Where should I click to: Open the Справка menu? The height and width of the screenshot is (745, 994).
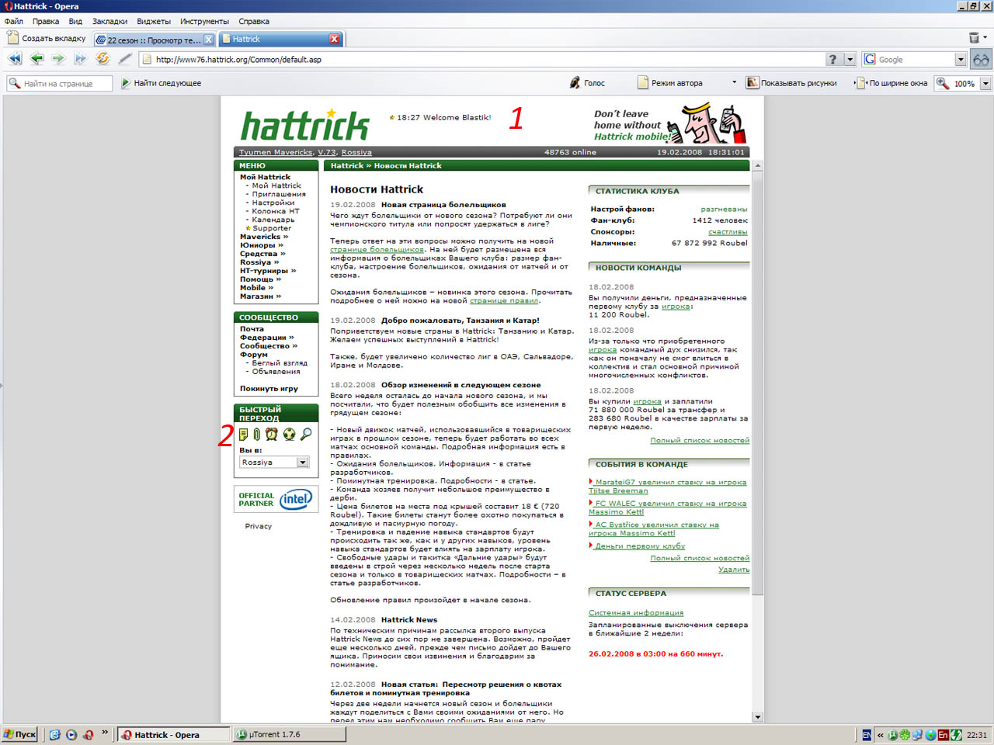pyautogui.click(x=254, y=21)
